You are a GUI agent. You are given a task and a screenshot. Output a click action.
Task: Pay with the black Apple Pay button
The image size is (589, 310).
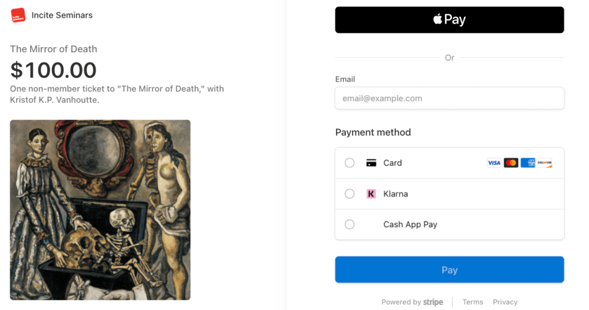click(450, 20)
